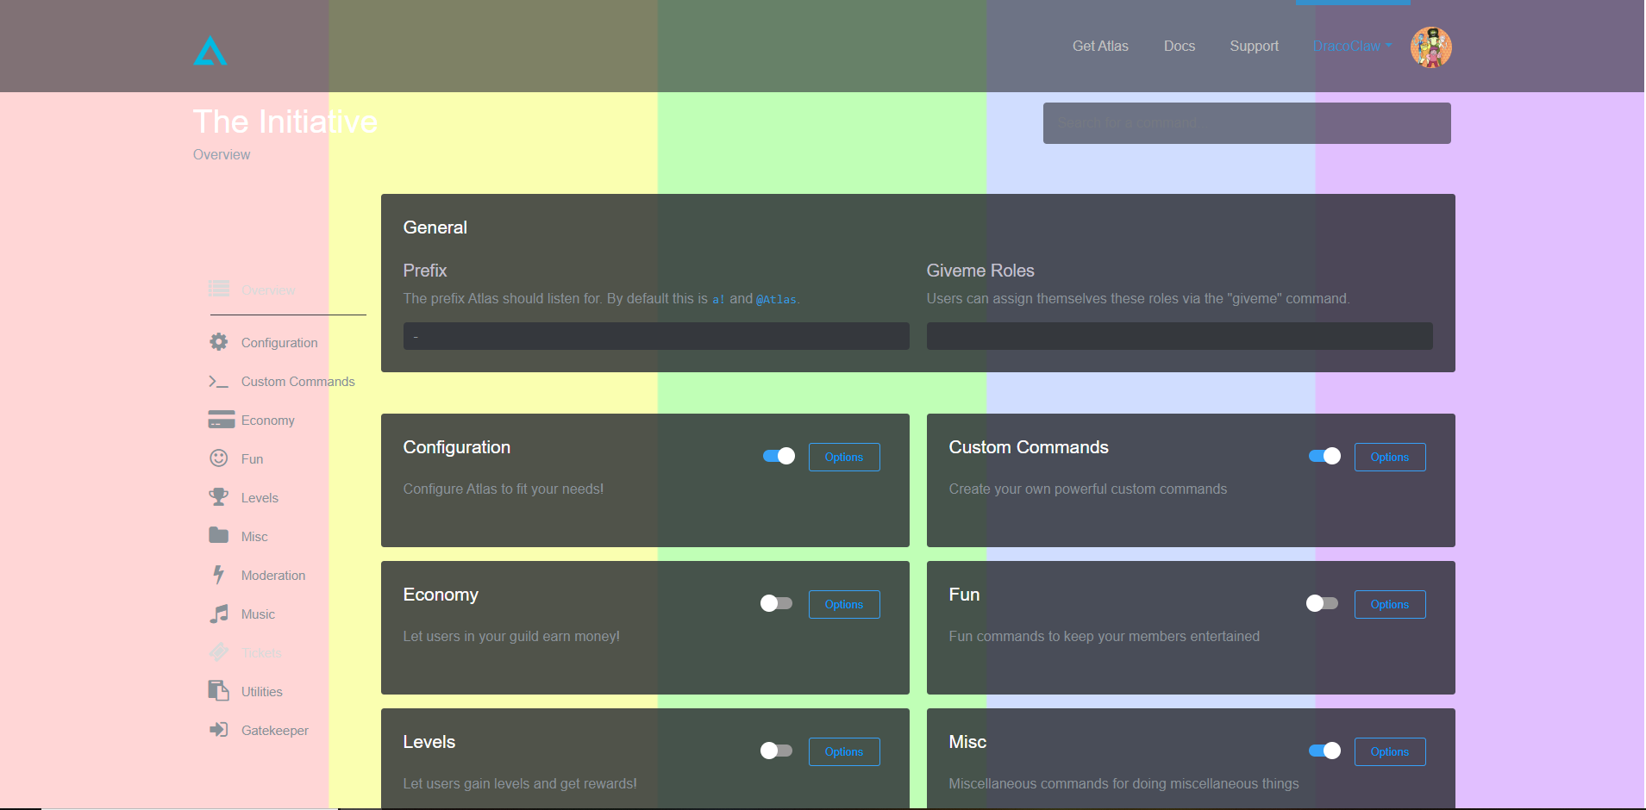1646x810 pixels.
Task: Click 'Let users gain levels and get rewards!'
Action: pos(520,783)
